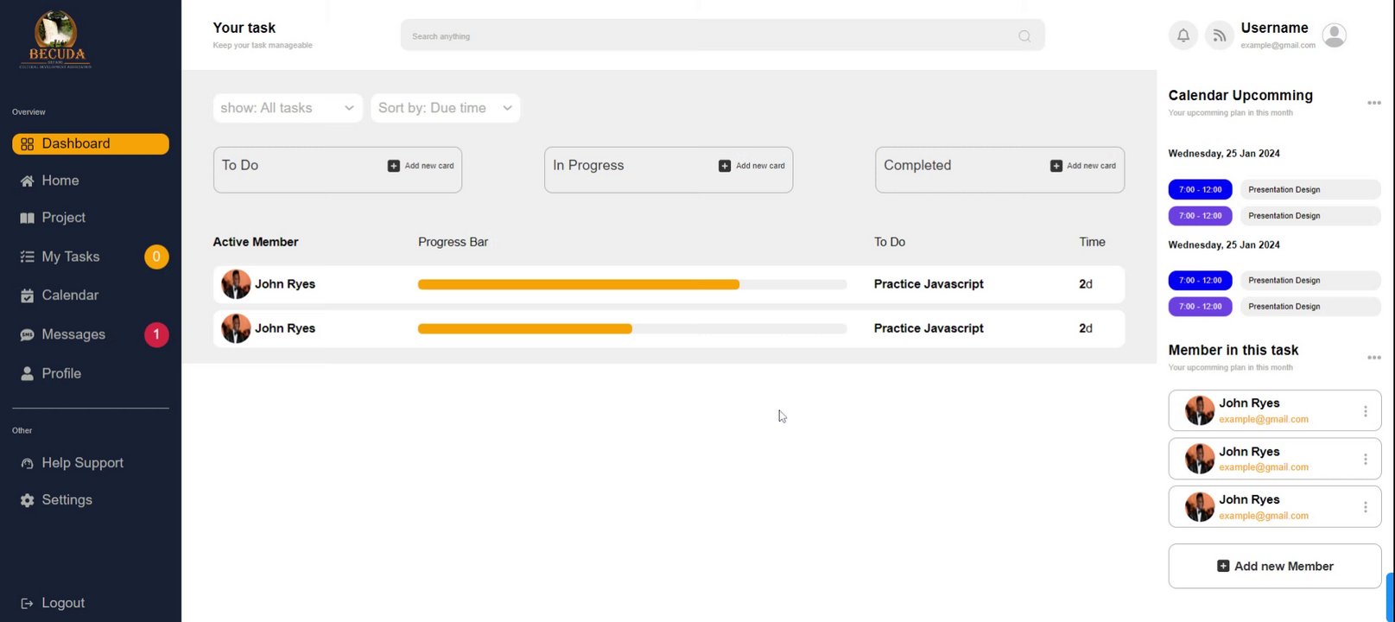The image size is (1395, 622).
Task: Open Member in this task three-dot menu
Action: (x=1373, y=358)
